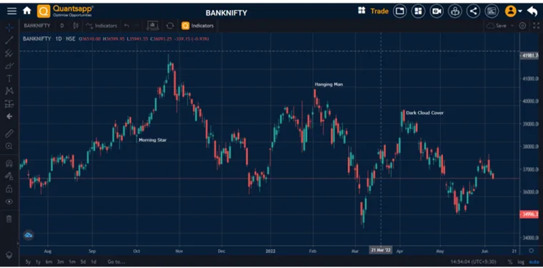Select the 1m time range
Viewport: 543px width, 268px height.
point(71,262)
